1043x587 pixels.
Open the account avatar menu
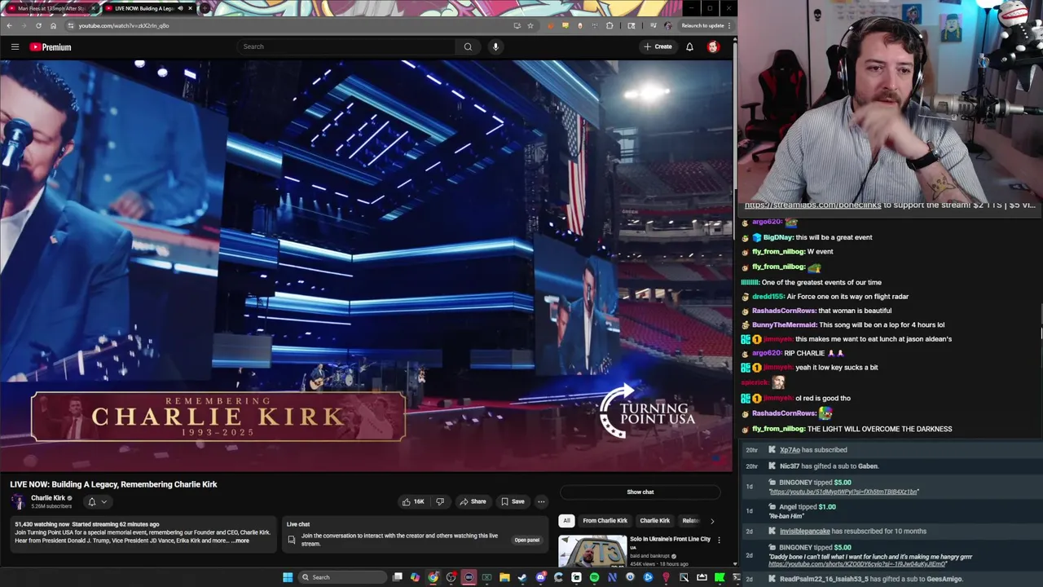tap(713, 46)
